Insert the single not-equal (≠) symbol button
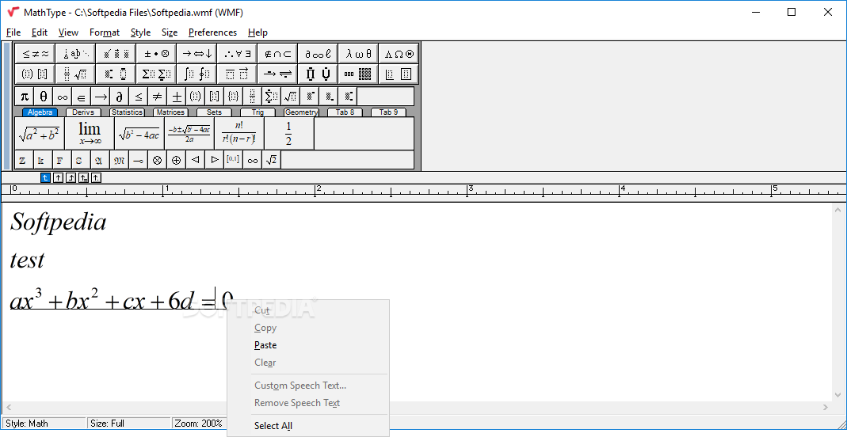Screen dimensions: 847x437 (x=157, y=97)
